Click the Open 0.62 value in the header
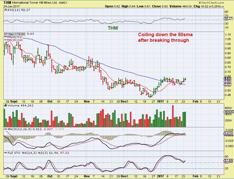The image size is (234, 179). pos(112,6)
